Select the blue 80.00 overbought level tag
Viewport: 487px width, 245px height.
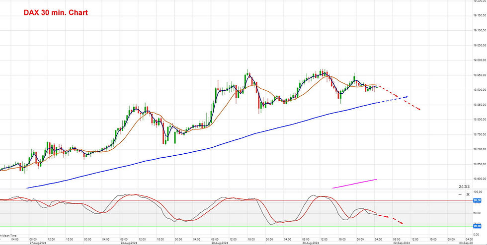(x=477, y=201)
